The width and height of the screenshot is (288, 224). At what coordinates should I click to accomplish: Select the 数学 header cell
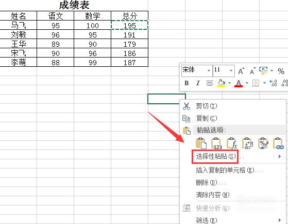click(93, 16)
